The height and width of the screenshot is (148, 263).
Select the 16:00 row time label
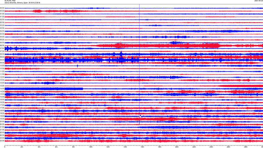(x=2, y=100)
